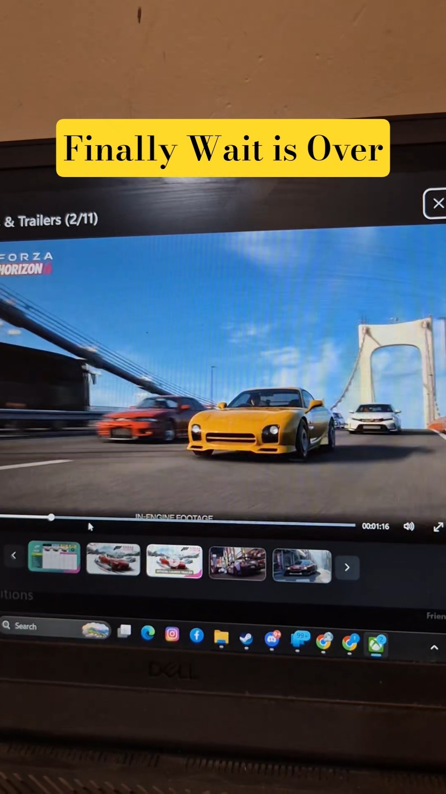
Task: Open File Explorer from the taskbar
Action: (221, 637)
